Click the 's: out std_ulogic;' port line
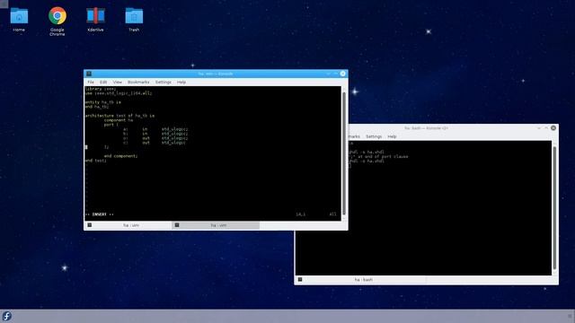The image size is (575, 323). (155, 138)
